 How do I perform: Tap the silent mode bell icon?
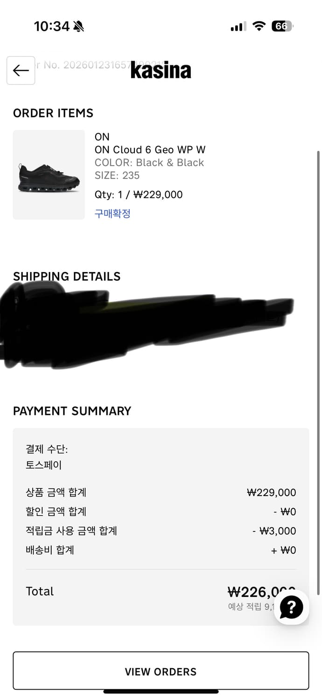pyautogui.click(x=78, y=27)
